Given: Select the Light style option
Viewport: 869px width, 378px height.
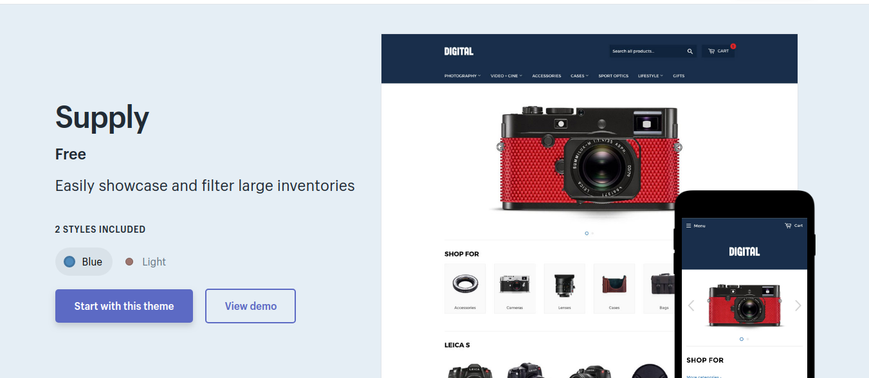Looking at the screenshot, I should pyautogui.click(x=145, y=262).
